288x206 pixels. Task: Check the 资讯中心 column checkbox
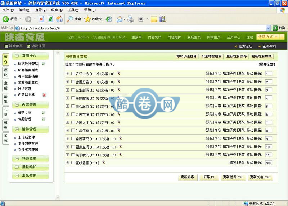click(x=73, y=74)
